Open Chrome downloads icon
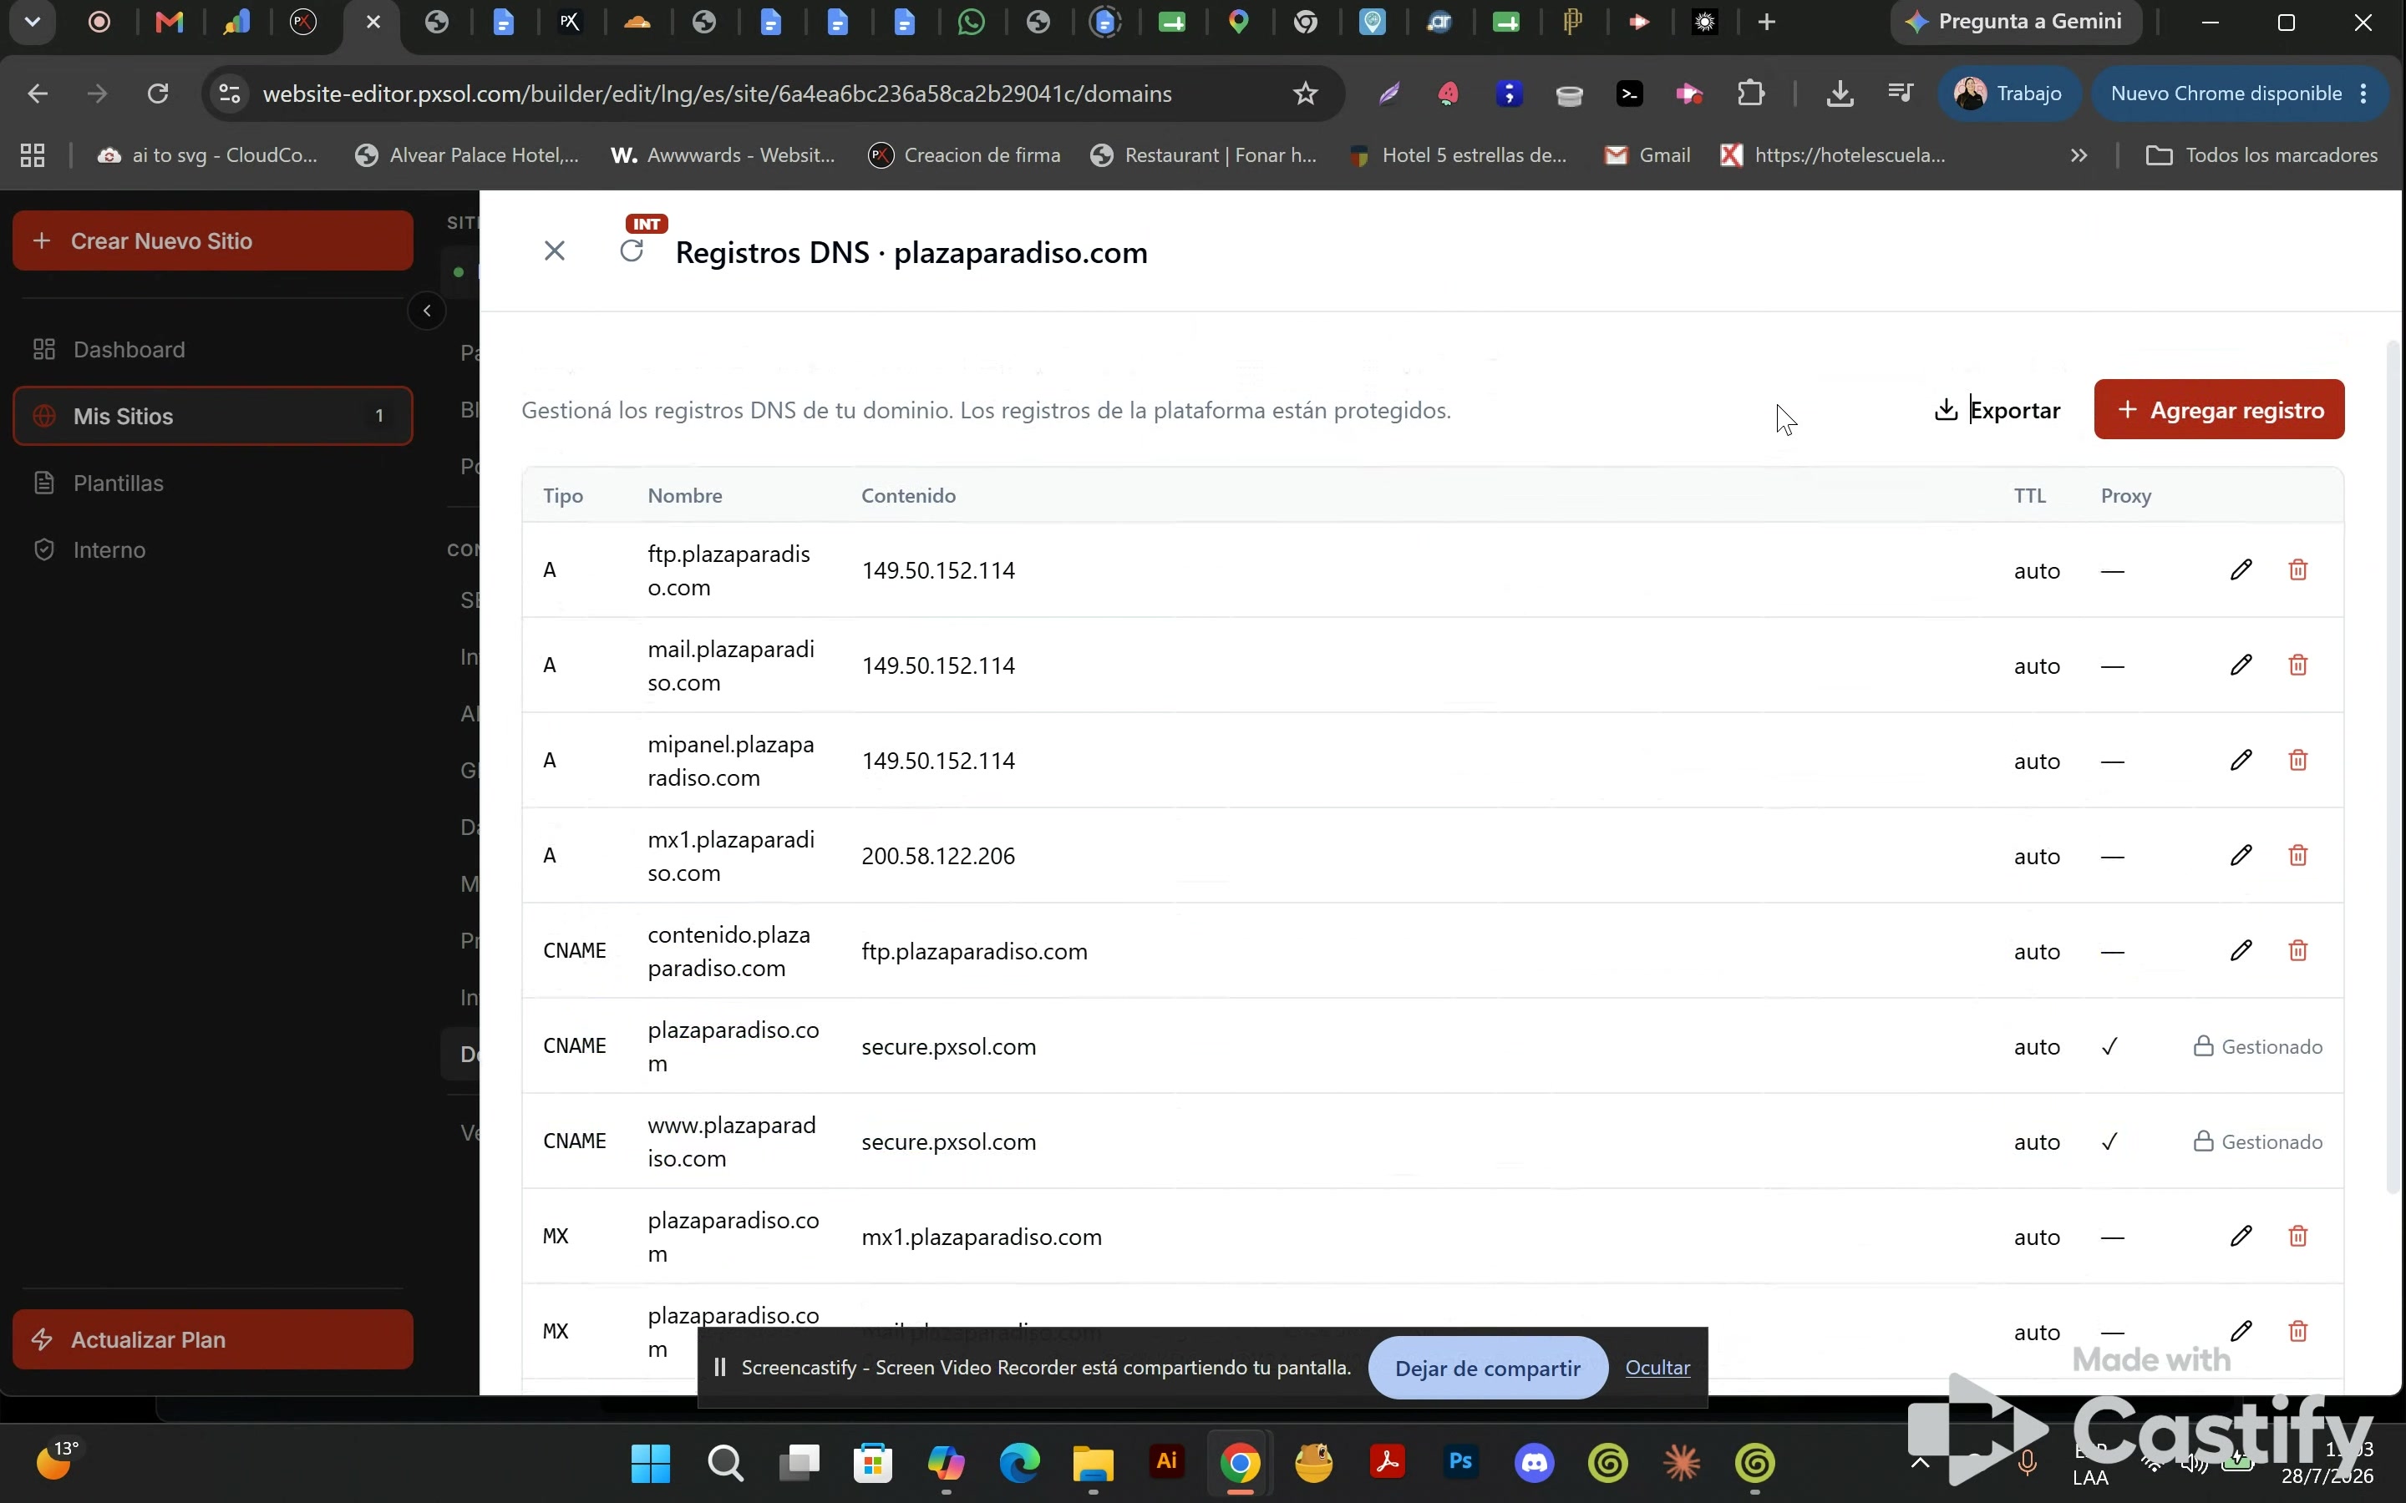The width and height of the screenshot is (2406, 1503). (x=1840, y=94)
